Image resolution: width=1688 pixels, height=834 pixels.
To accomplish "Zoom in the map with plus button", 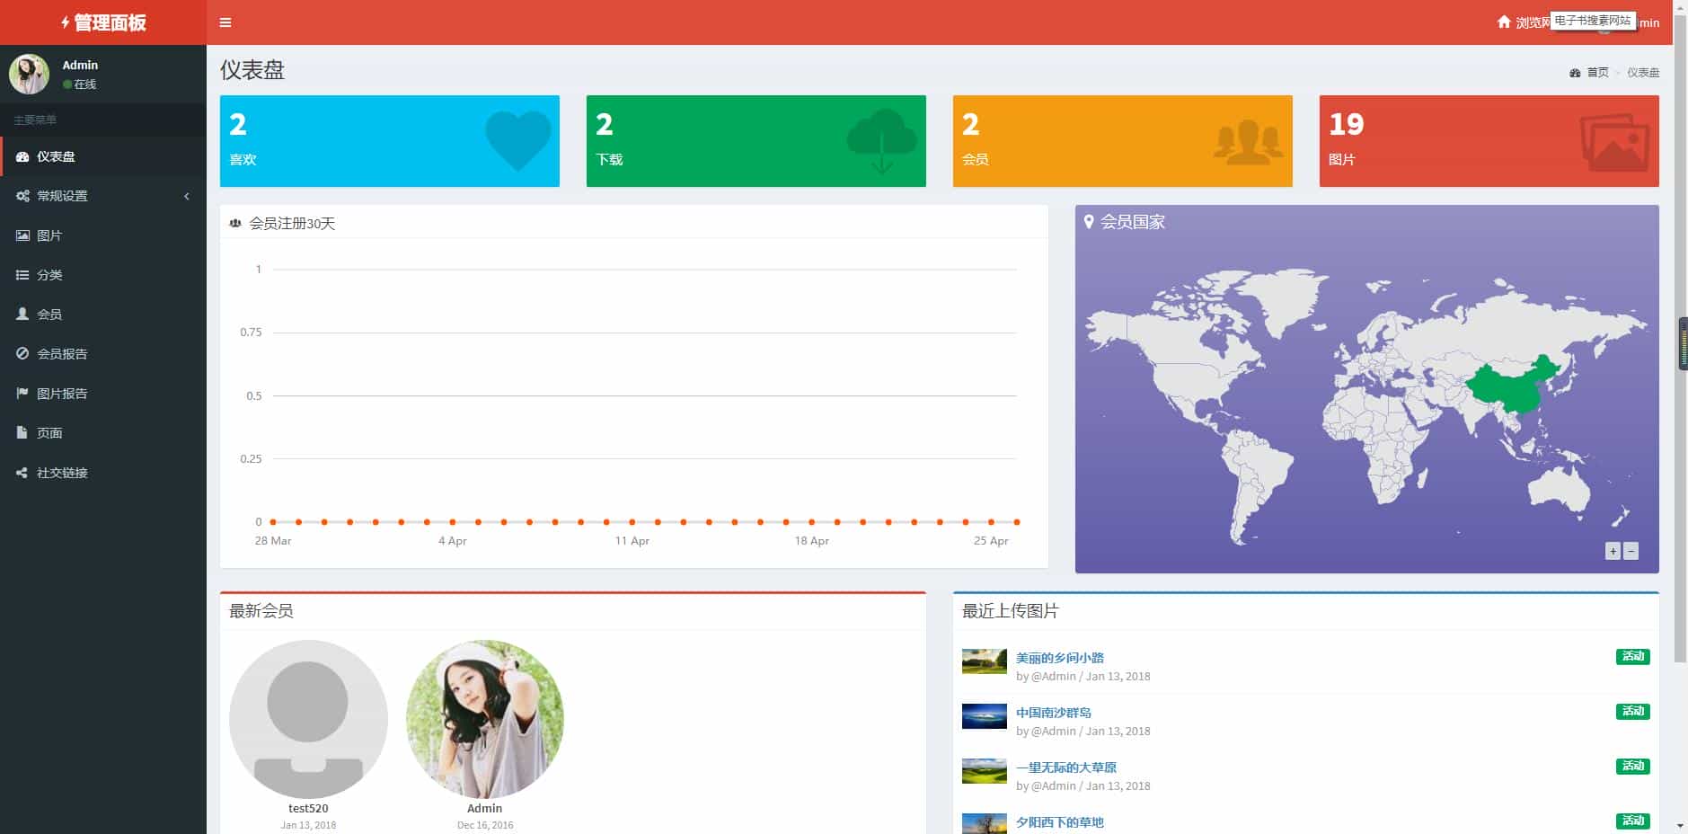I will pos(1613,552).
